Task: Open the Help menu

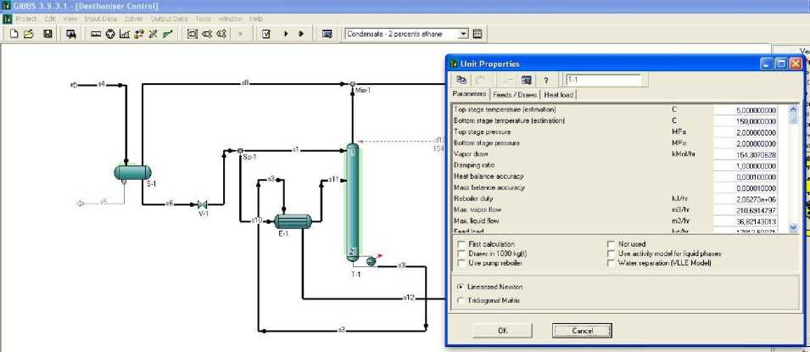Action: 256,19
